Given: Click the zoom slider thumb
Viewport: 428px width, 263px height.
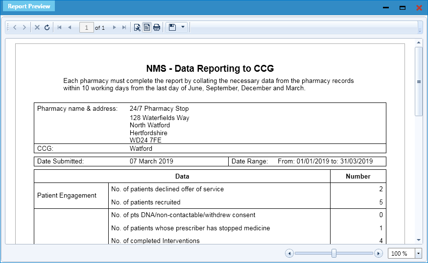Looking at the screenshot, I should point(334,253).
